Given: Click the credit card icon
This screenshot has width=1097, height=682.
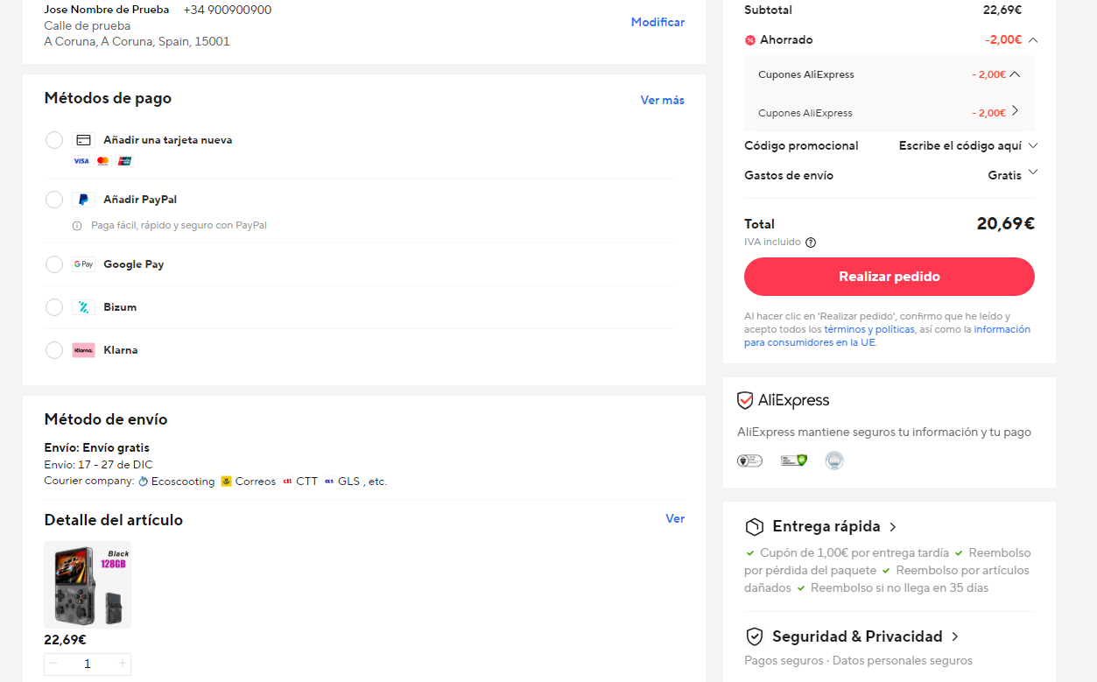Looking at the screenshot, I should tap(83, 140).
